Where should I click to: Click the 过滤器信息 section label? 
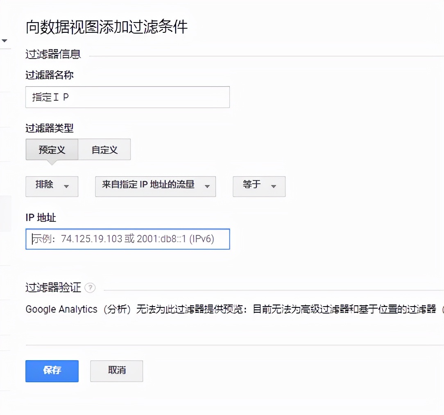[53, 54]
